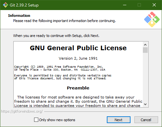Image resolution: width=162 pixels, height=127 pixels.
Task: Open the gitforwindows.org link
Action: click(x=22, y=111)
